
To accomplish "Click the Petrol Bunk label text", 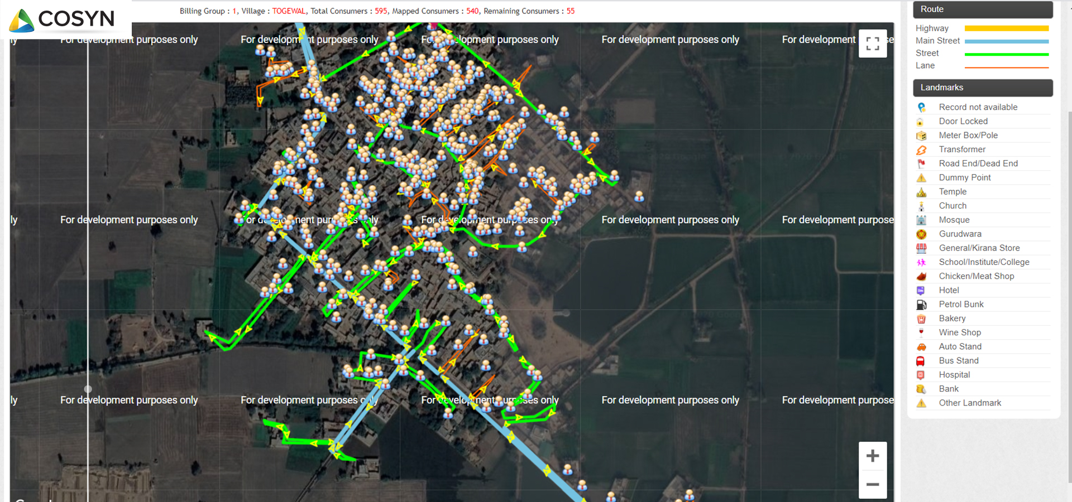I will 961,305.
